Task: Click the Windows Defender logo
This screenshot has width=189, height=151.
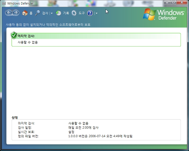Action: pos(164,14)
